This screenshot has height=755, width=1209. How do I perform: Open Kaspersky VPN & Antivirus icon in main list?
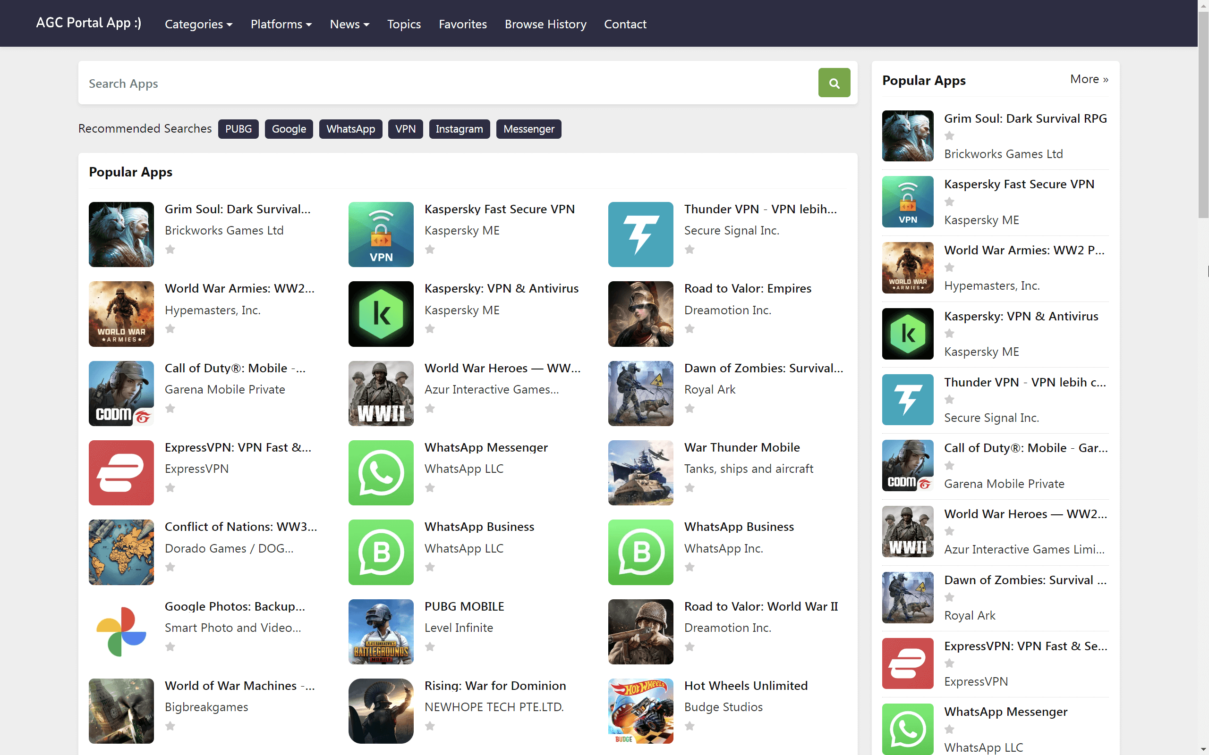[381, 314]
